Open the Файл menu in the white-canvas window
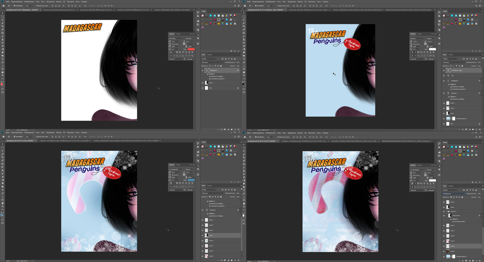The image size is (484, 262). 8,2
